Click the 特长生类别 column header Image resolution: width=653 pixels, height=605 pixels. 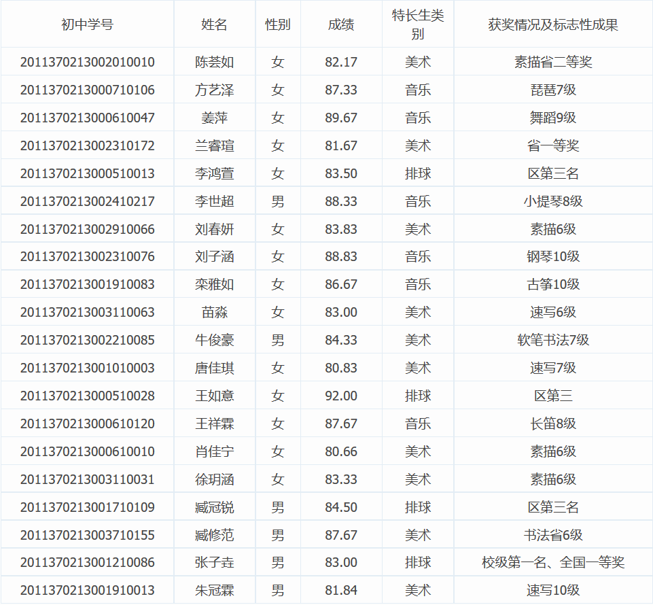417,24
